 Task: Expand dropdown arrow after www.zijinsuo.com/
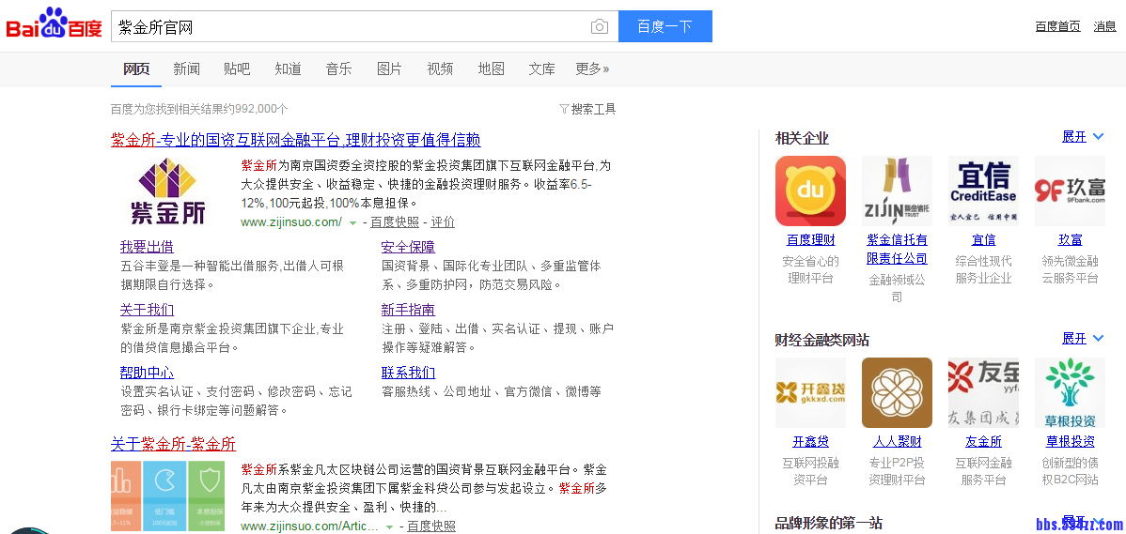point(352,223)
